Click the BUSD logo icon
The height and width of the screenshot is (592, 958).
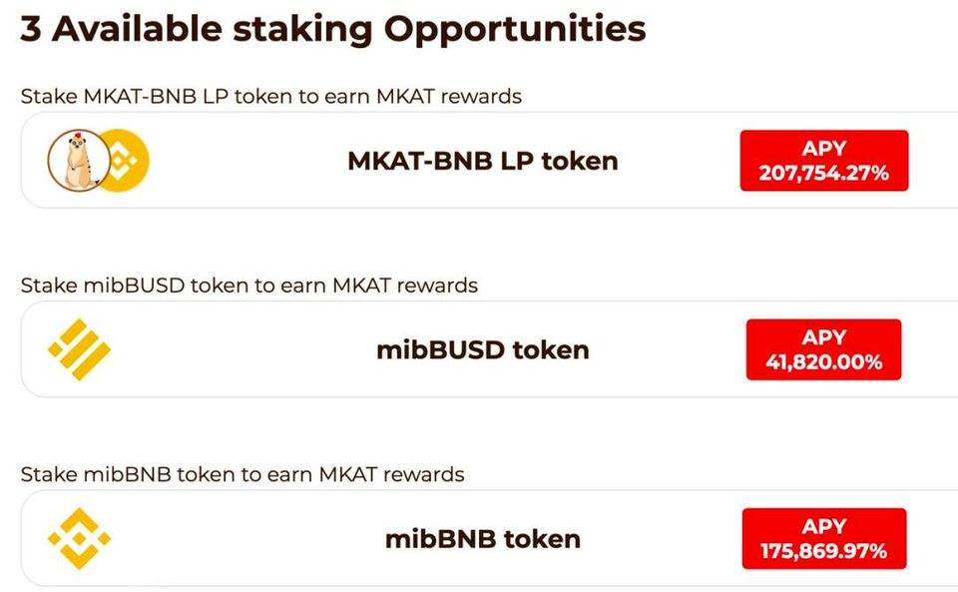click(x=80, y=349)
